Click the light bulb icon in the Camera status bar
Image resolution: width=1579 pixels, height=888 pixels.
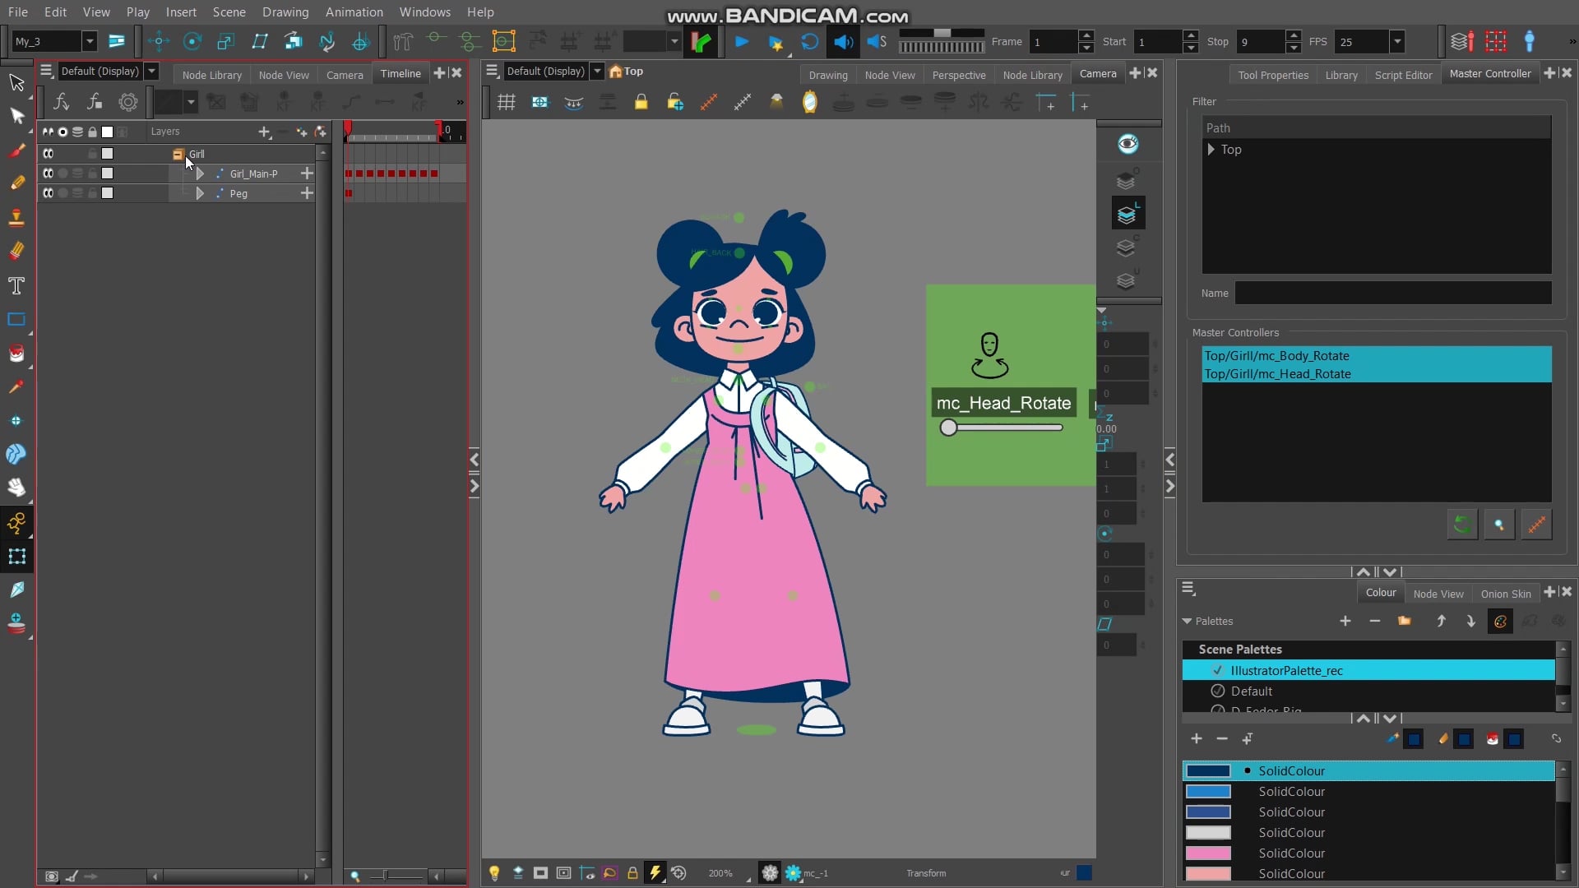494,873
